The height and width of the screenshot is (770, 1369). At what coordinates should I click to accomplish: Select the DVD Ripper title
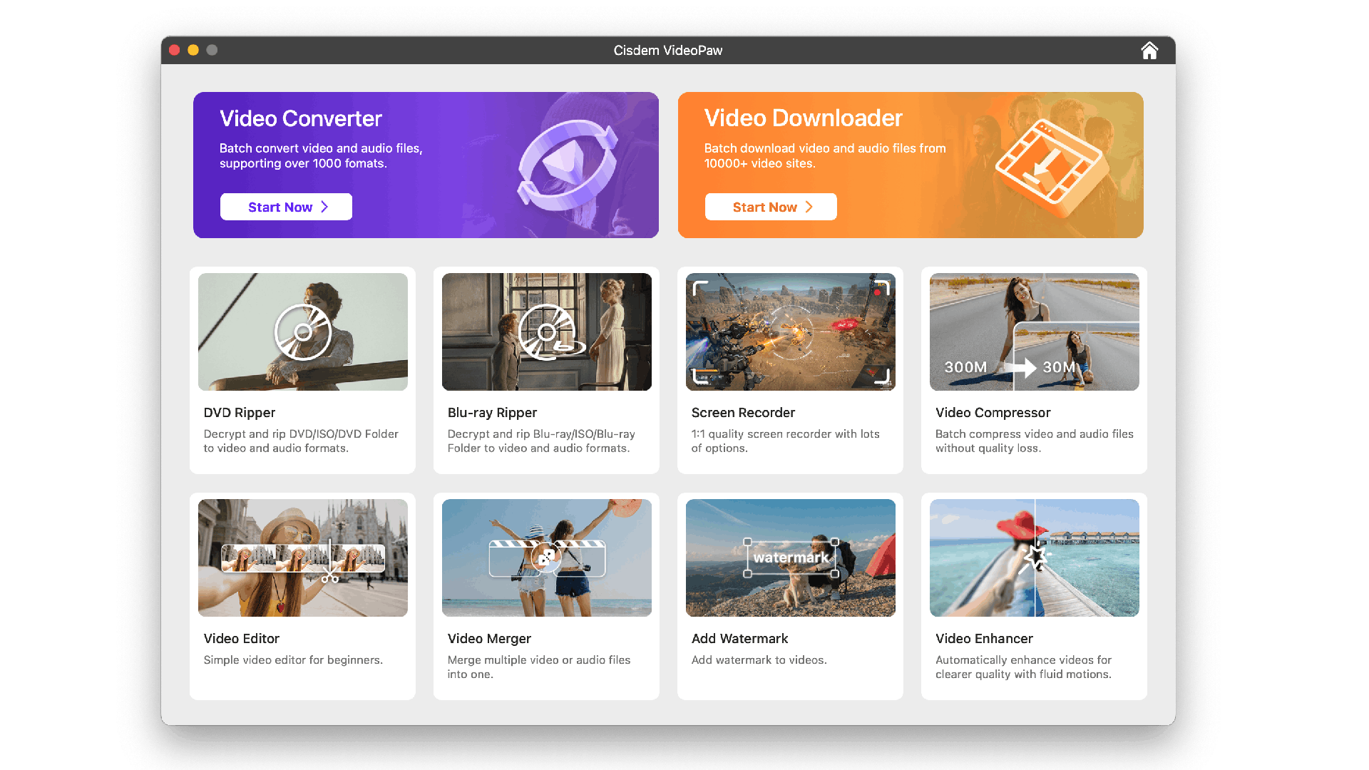(x=240, y=413)
